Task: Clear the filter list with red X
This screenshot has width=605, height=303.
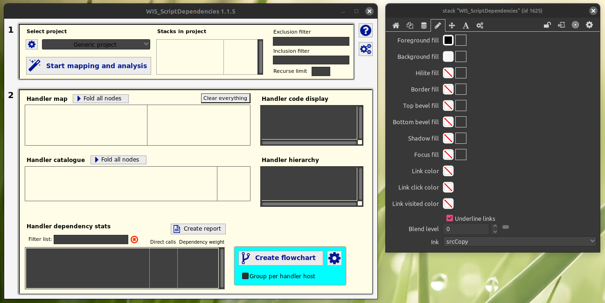Action: coord(134,240)
